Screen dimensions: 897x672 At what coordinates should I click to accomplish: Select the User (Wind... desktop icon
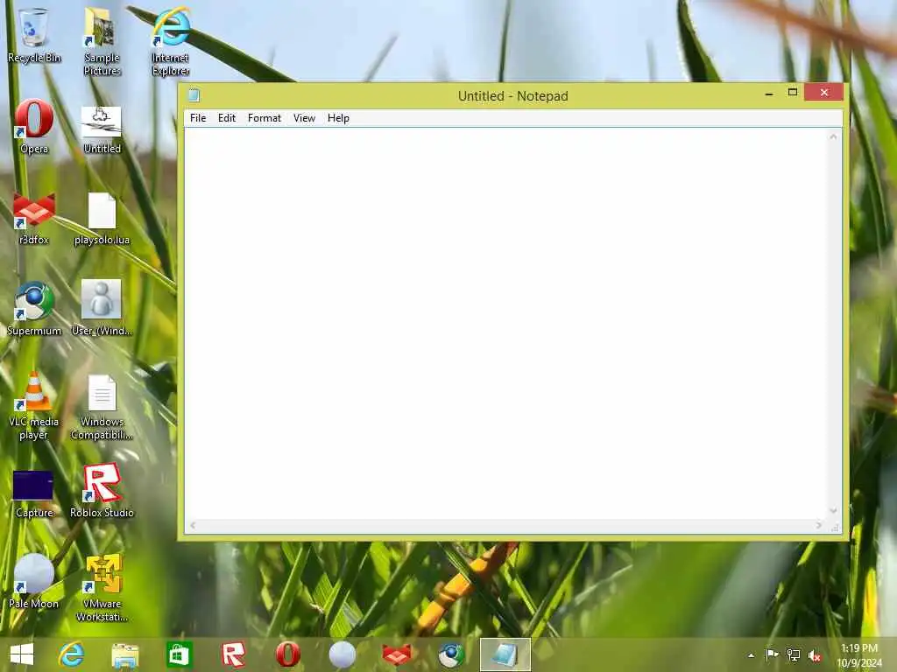click(102, 307)
